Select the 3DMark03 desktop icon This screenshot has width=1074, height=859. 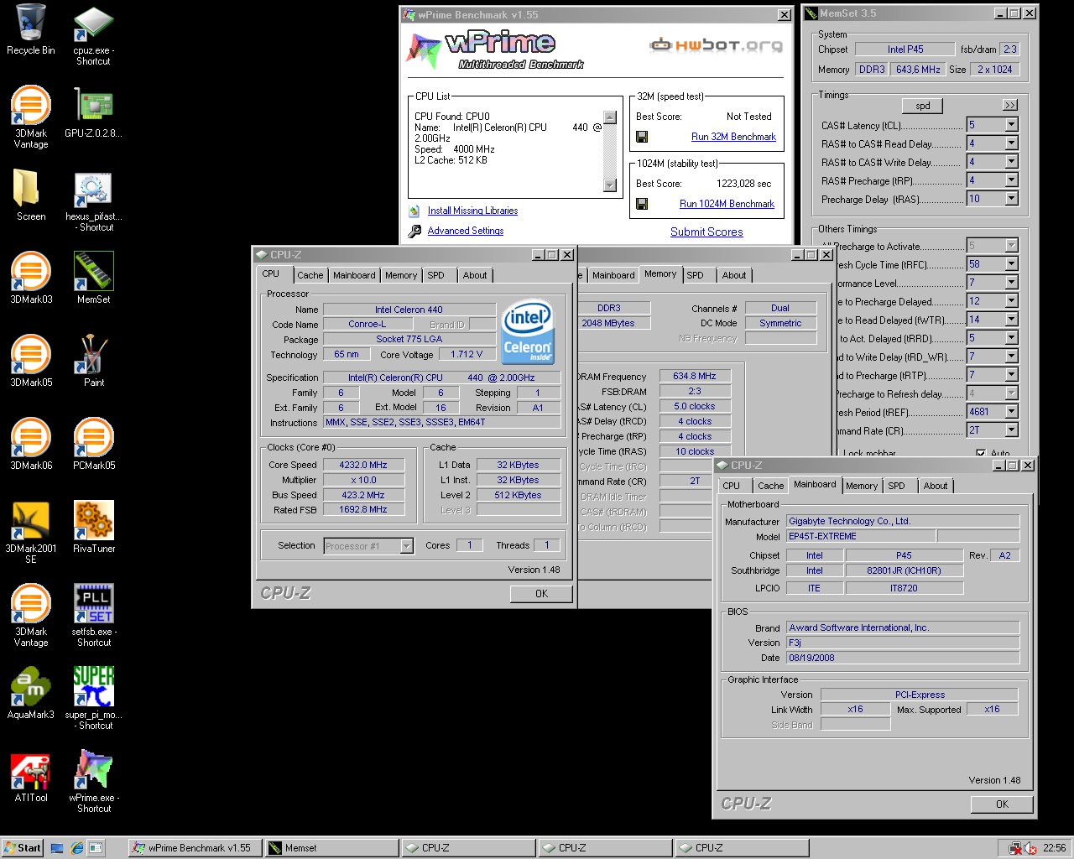coord(31,272)
